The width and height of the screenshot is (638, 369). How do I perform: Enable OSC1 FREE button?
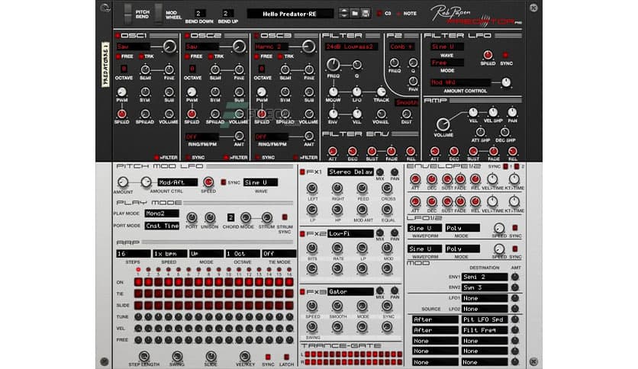tap(118, 56)
